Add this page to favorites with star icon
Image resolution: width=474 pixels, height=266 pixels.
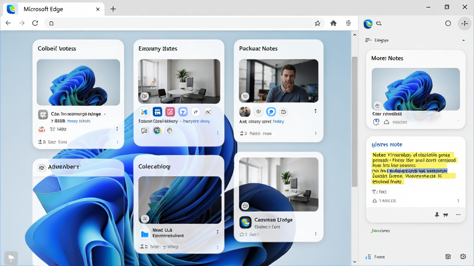318,23
